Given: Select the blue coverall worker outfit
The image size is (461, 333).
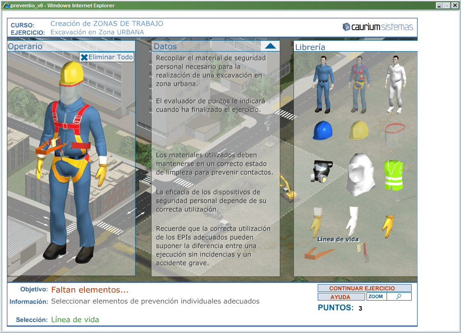Looking at the screenshot, I should point(324,84).
